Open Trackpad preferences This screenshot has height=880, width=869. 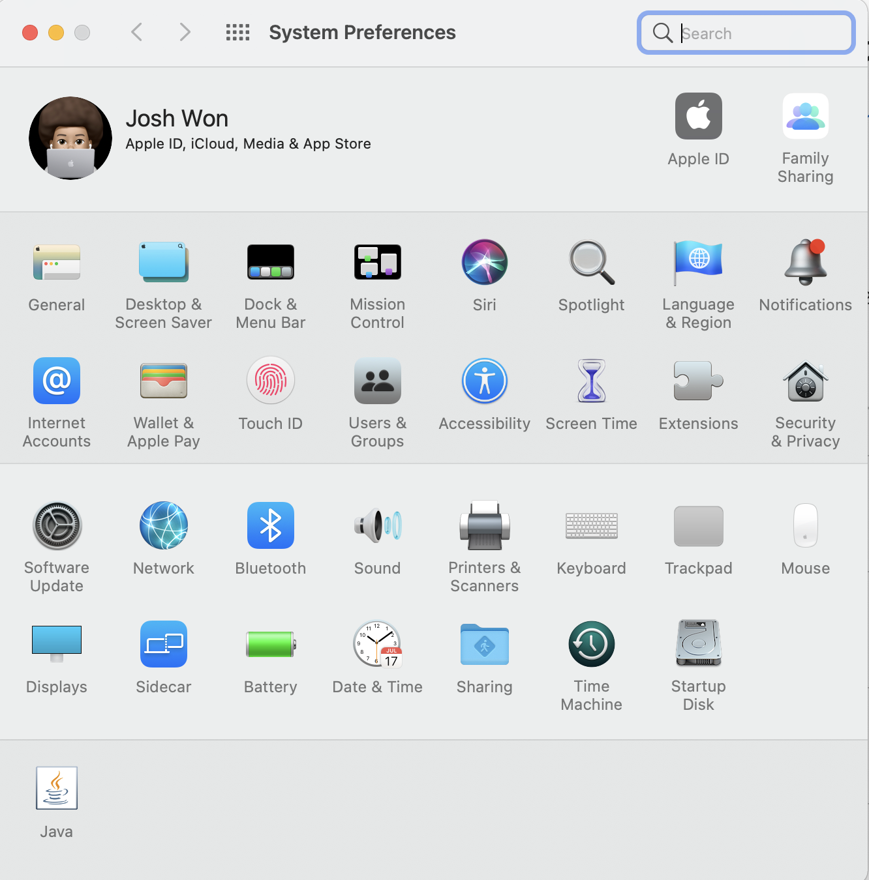[699, 525]
